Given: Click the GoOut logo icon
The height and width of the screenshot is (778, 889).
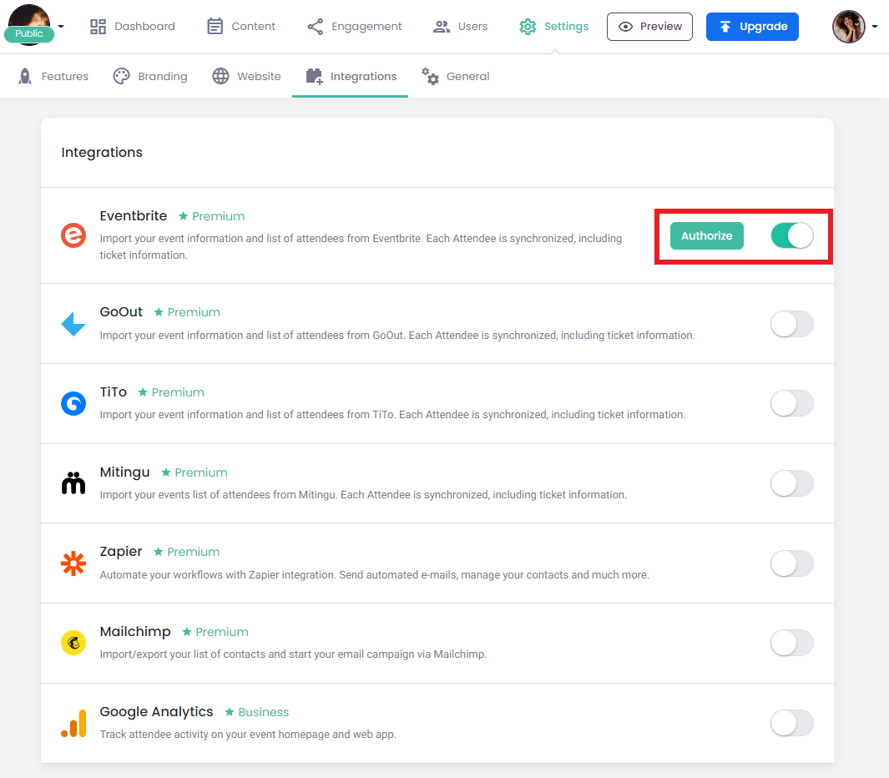Looking at the screenshot, I should [x=73, y=324].
